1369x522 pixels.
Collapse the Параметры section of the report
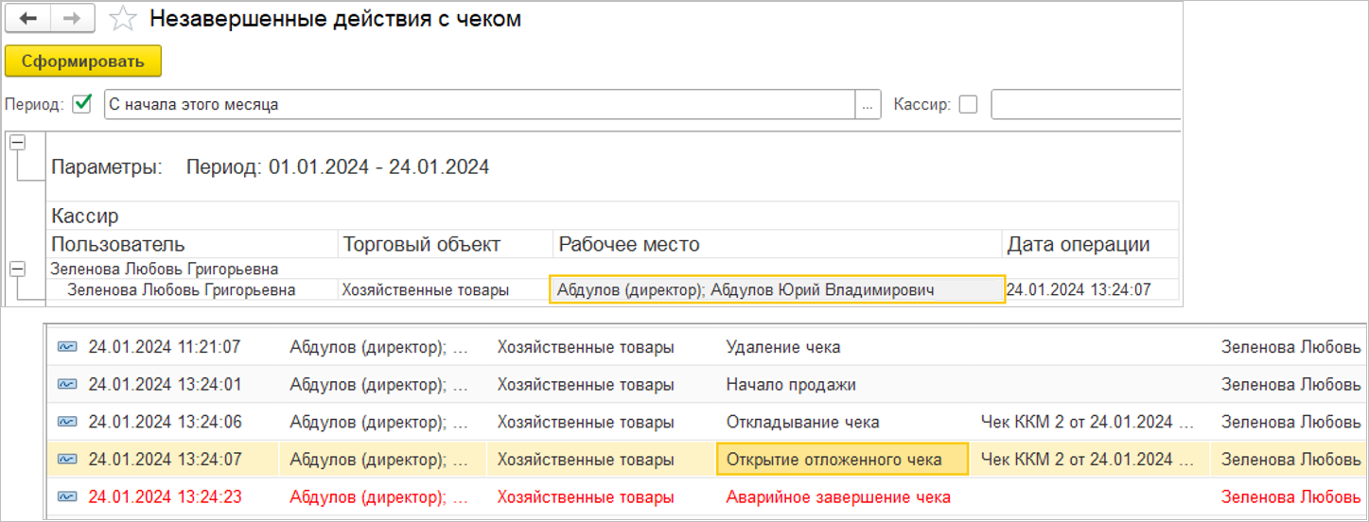[16, 143]
